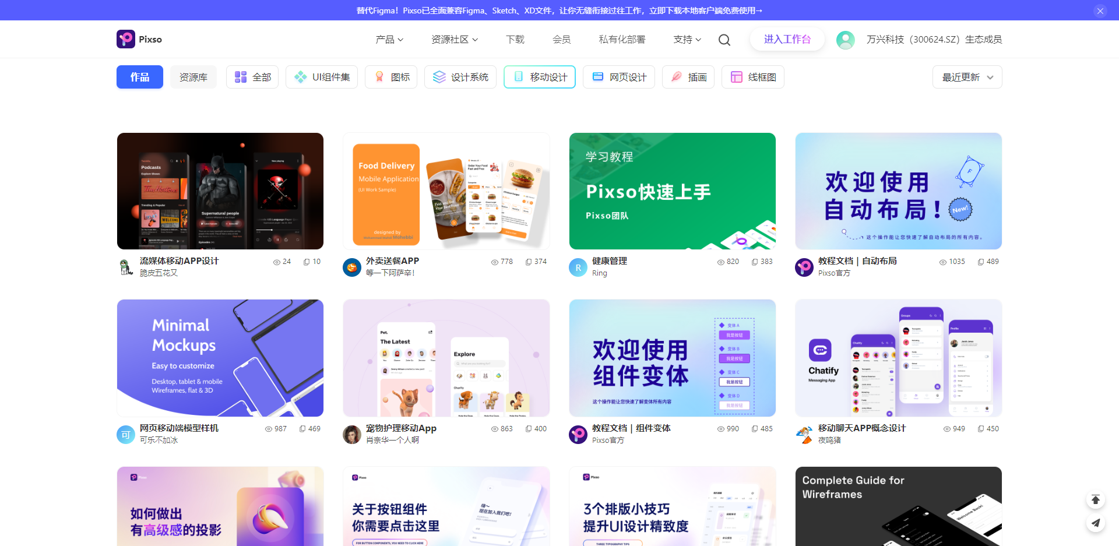1119x546 pixels.
Task: Open the Pet app Explore thumbnail
Action: [446, 358]
